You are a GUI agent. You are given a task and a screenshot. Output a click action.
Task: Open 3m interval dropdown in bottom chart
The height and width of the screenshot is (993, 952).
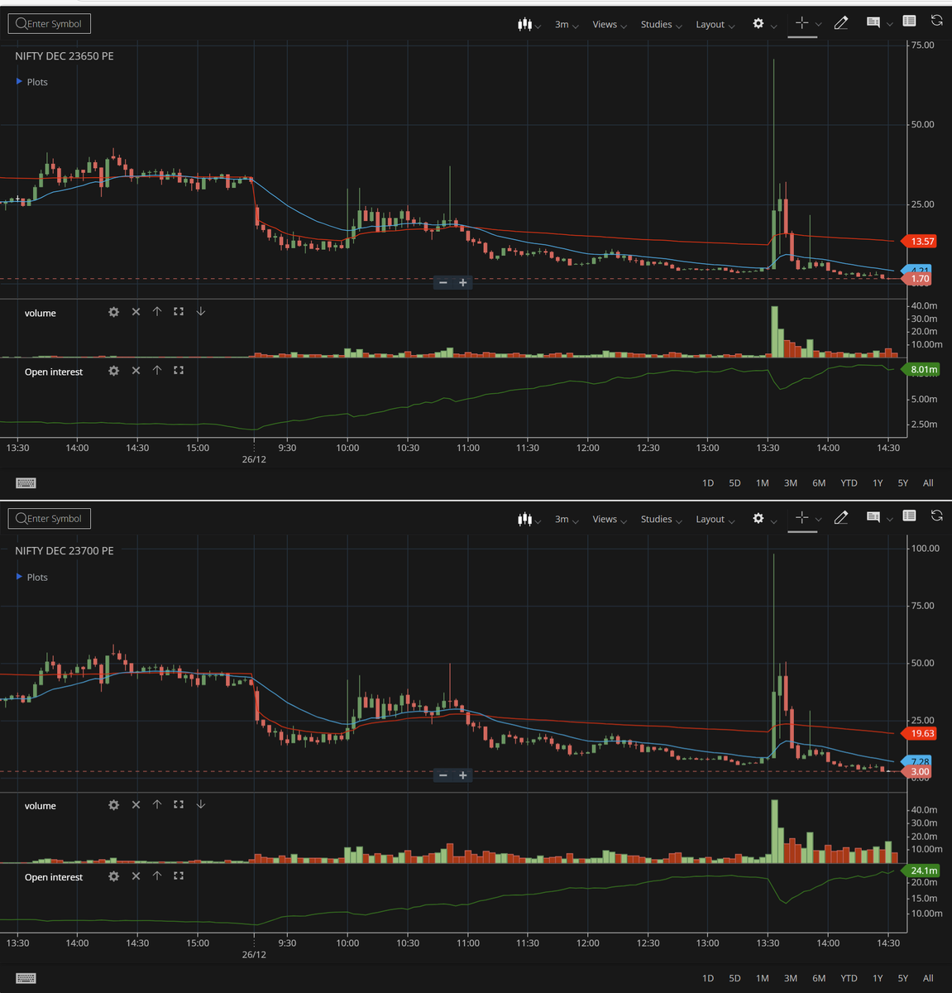pos(567,520)
